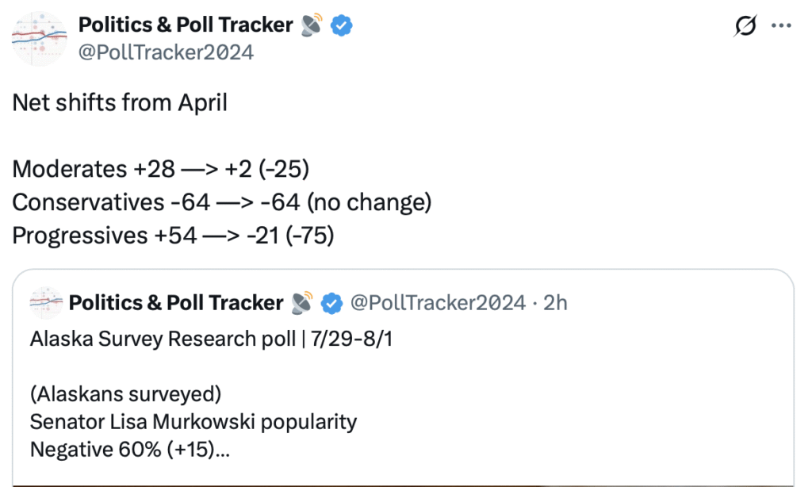The width and height of the screenshot is (812, 487).
Task: Open the Politics & Poll Tracker profile name
Action: pos(186,26)
